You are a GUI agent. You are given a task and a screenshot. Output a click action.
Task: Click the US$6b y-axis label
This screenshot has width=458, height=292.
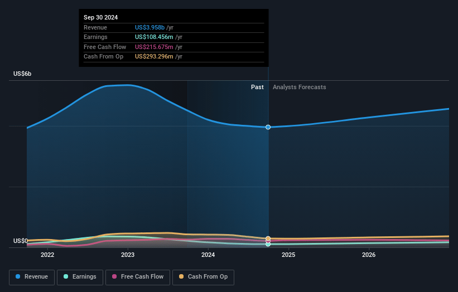coord(22,74)
